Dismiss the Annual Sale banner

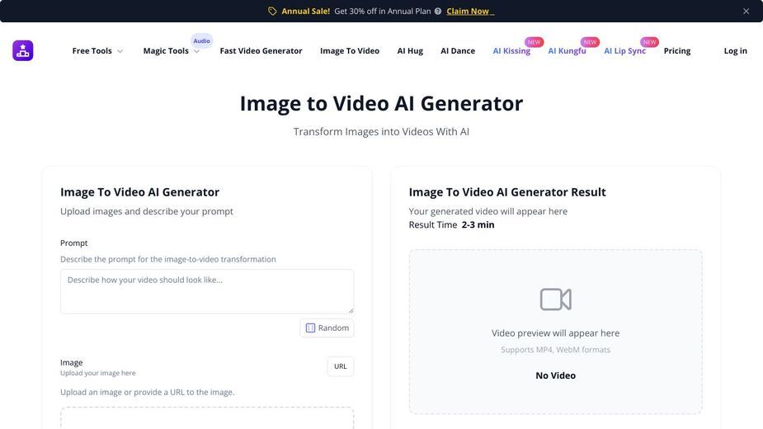click(746, 12)
